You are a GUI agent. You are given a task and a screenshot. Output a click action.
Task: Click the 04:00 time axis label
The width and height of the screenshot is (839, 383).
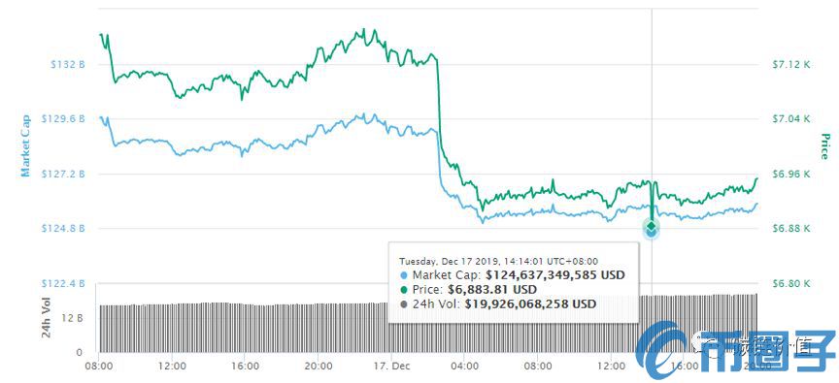(464, 367)
